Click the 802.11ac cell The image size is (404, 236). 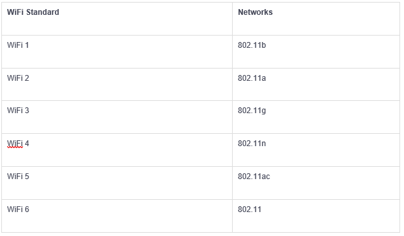click(316, 183)
